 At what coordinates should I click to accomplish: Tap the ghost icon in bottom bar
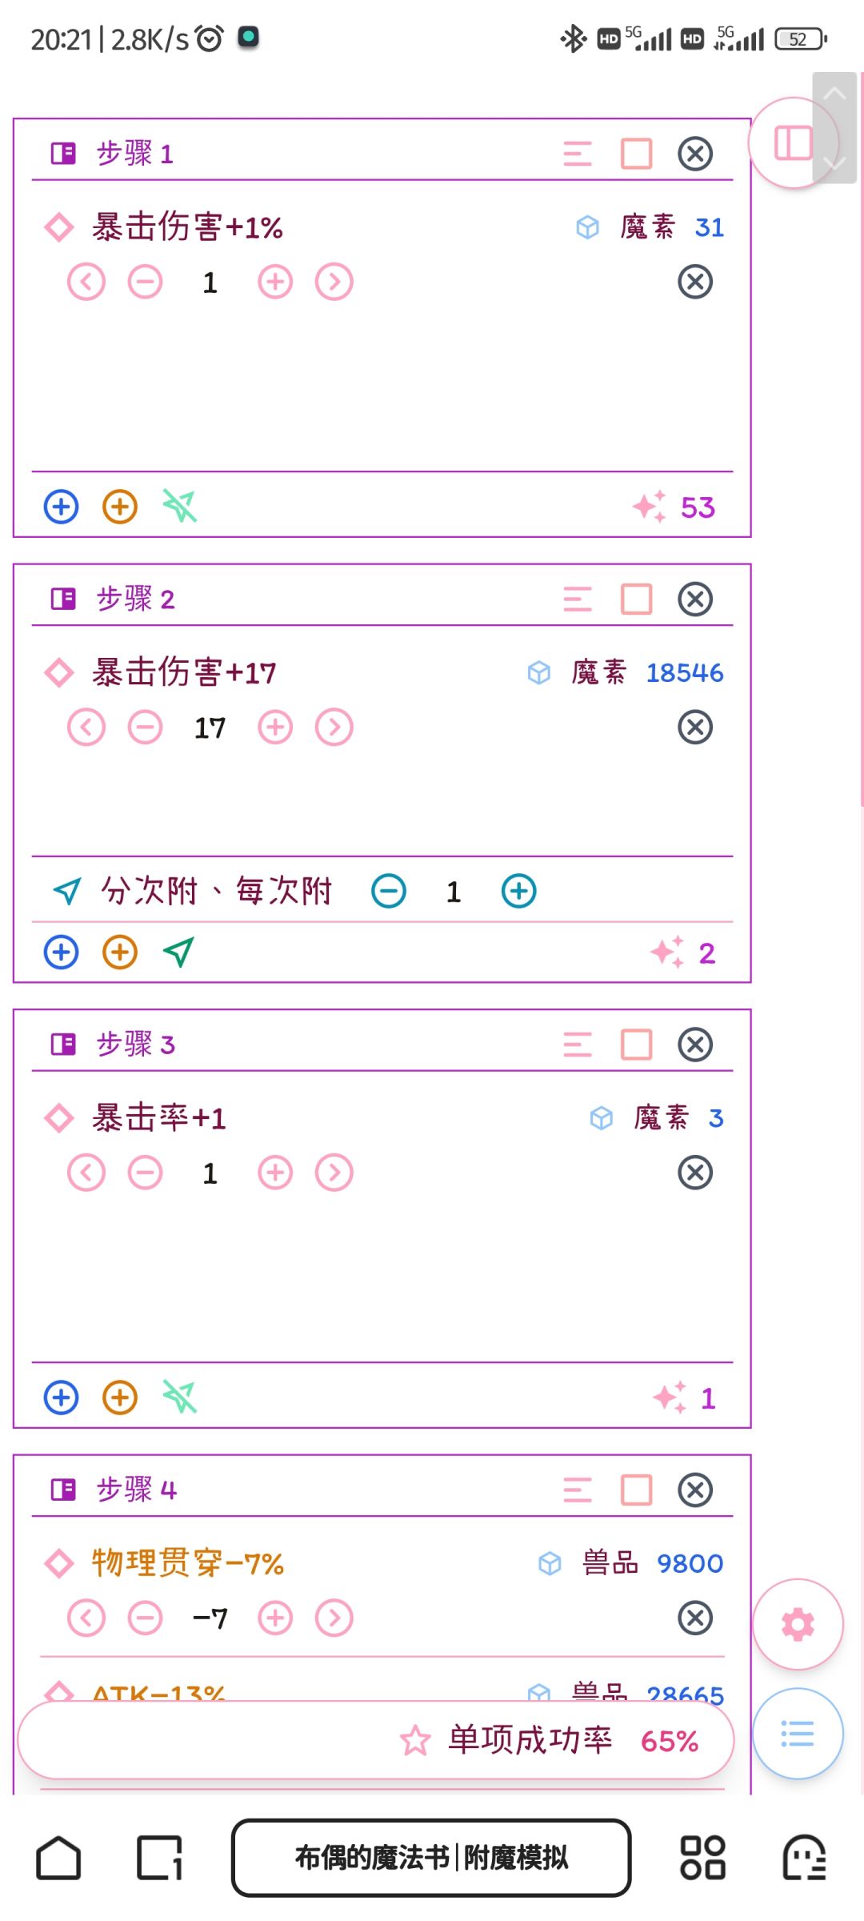(804, 1858)
